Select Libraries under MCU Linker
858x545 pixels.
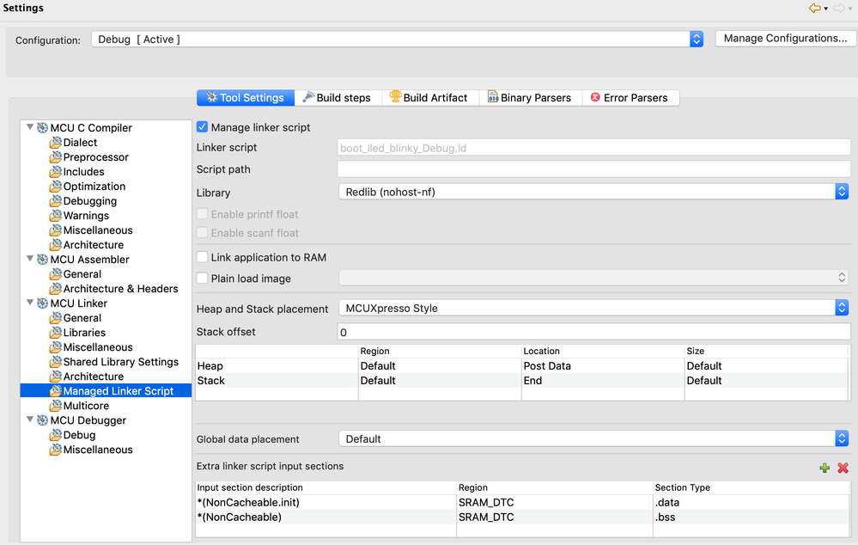[84, 333]
